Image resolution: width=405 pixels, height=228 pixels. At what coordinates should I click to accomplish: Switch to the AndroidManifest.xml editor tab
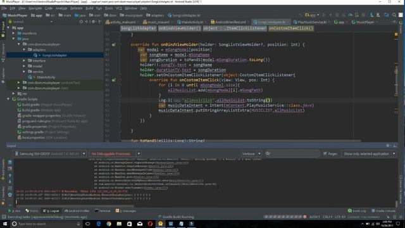228,22
